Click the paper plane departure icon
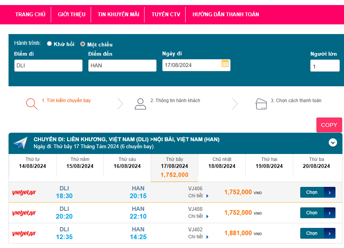 point(21,143)
